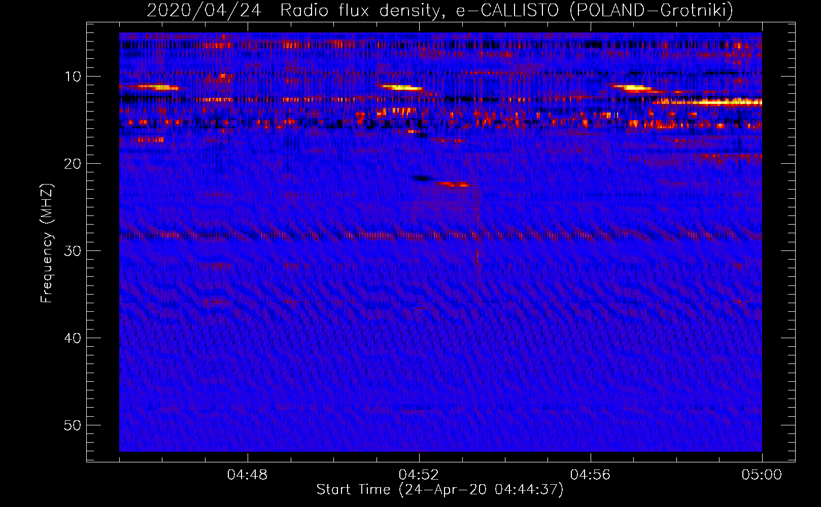Click the 04:56 time tick label

pos(590,475)
